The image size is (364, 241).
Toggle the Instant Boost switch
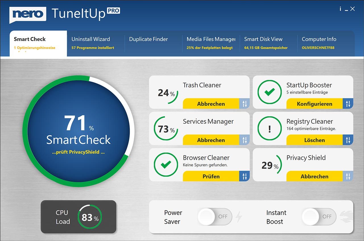pos(319,217)
